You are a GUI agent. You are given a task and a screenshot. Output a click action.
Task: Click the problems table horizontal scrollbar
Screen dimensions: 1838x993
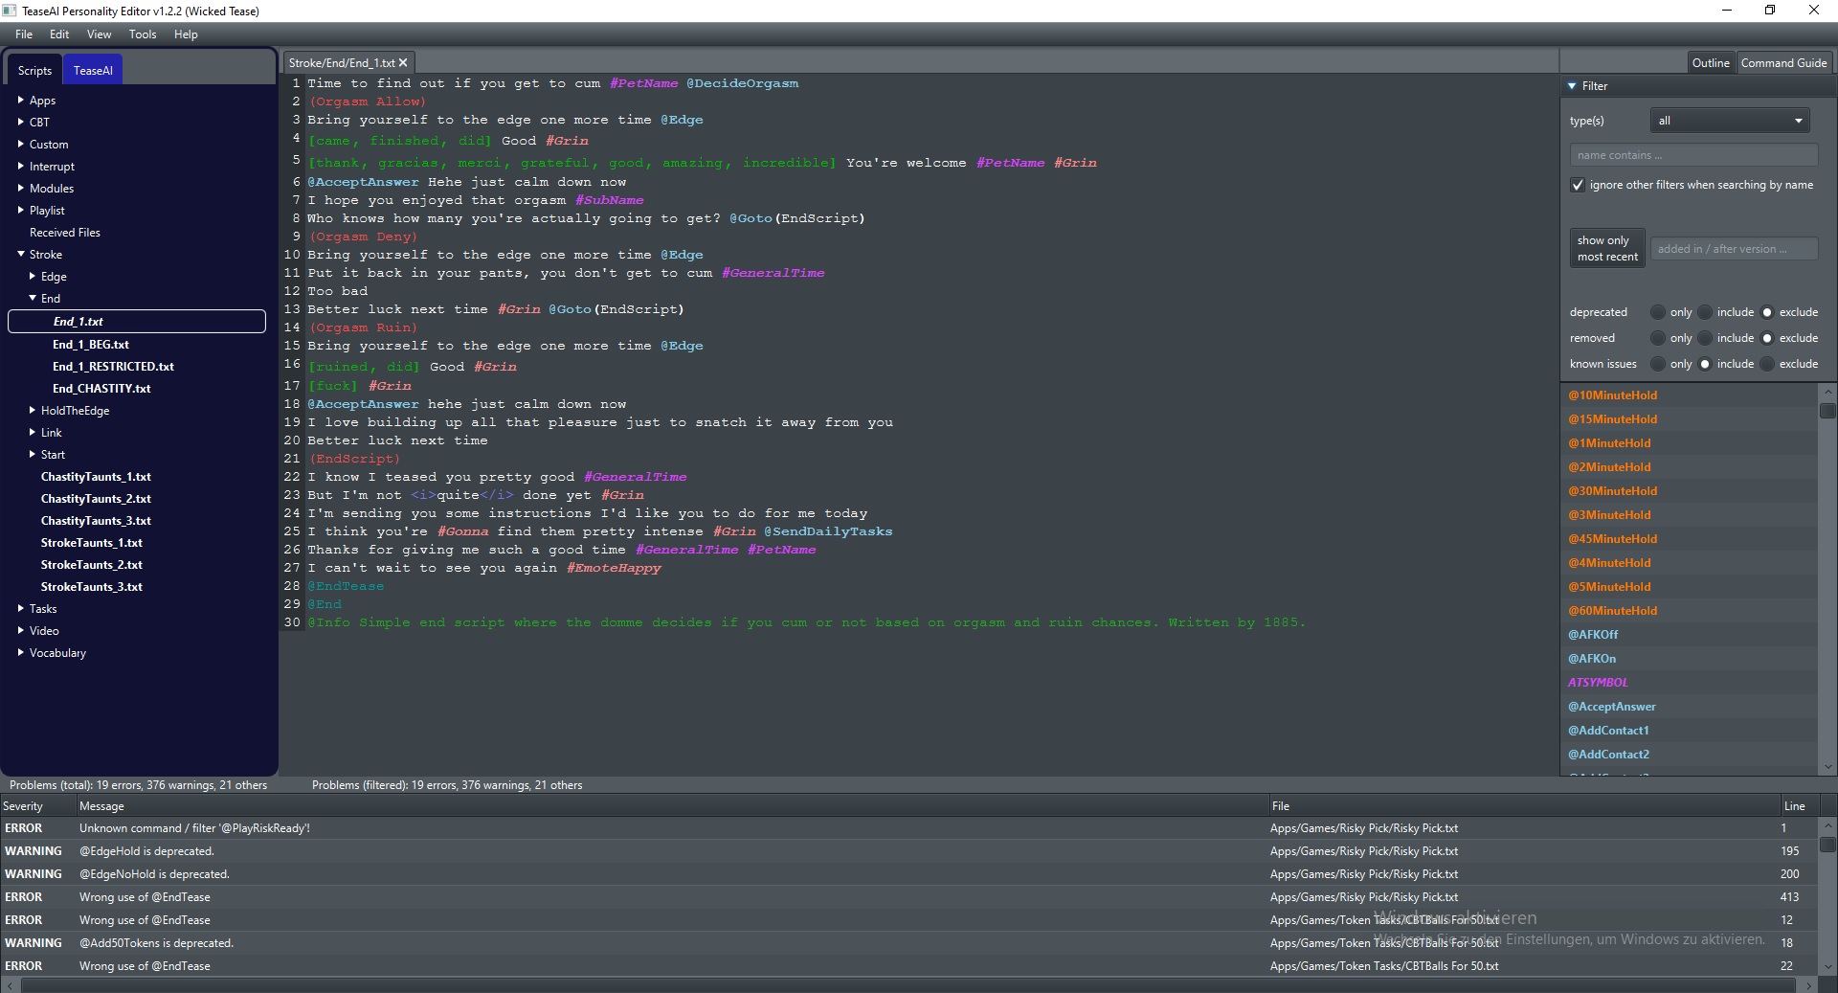(x=909, y=985)
